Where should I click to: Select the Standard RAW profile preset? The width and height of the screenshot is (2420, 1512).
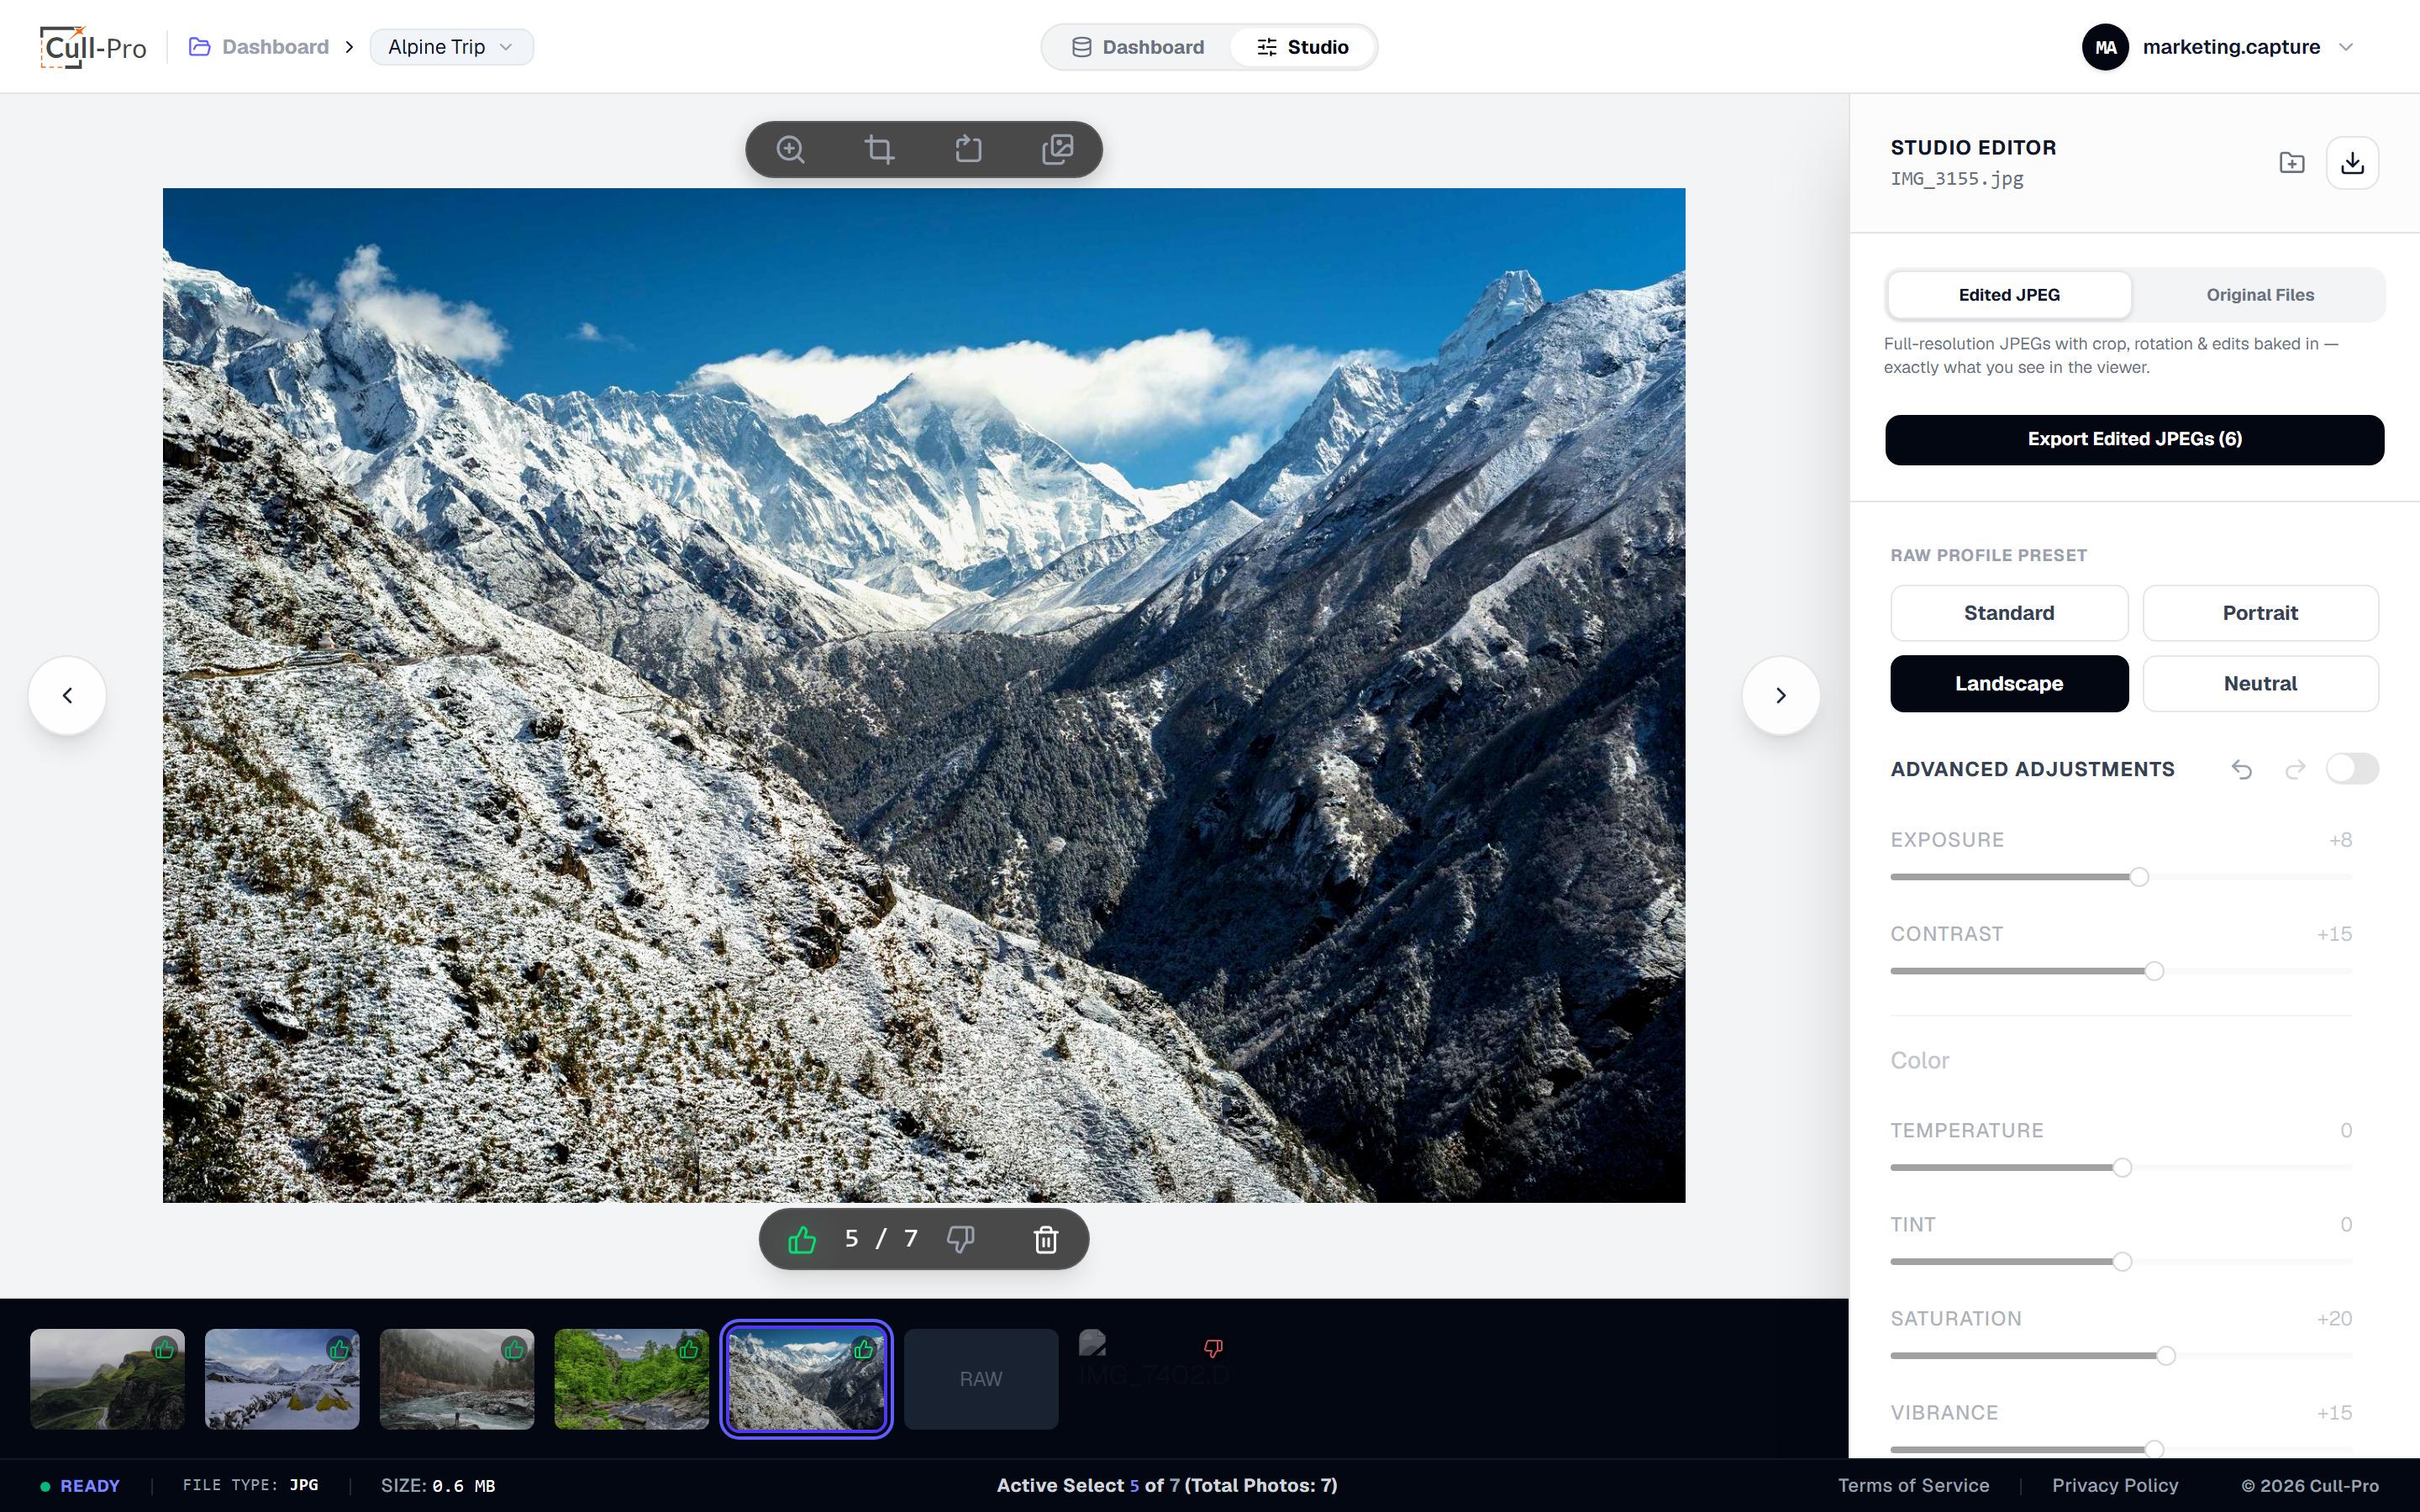click(2009, 613)
